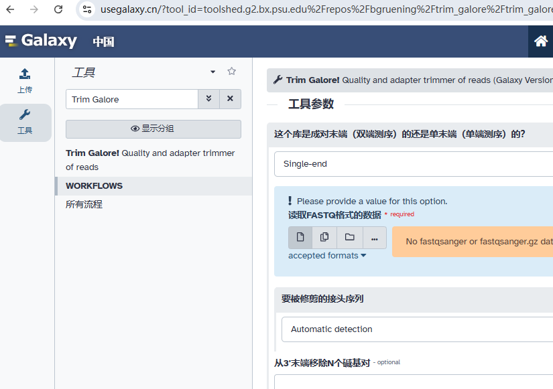The image size is (553, 389).
Task: Click the Trim Galore tool search box
Action: click(131, 99)
